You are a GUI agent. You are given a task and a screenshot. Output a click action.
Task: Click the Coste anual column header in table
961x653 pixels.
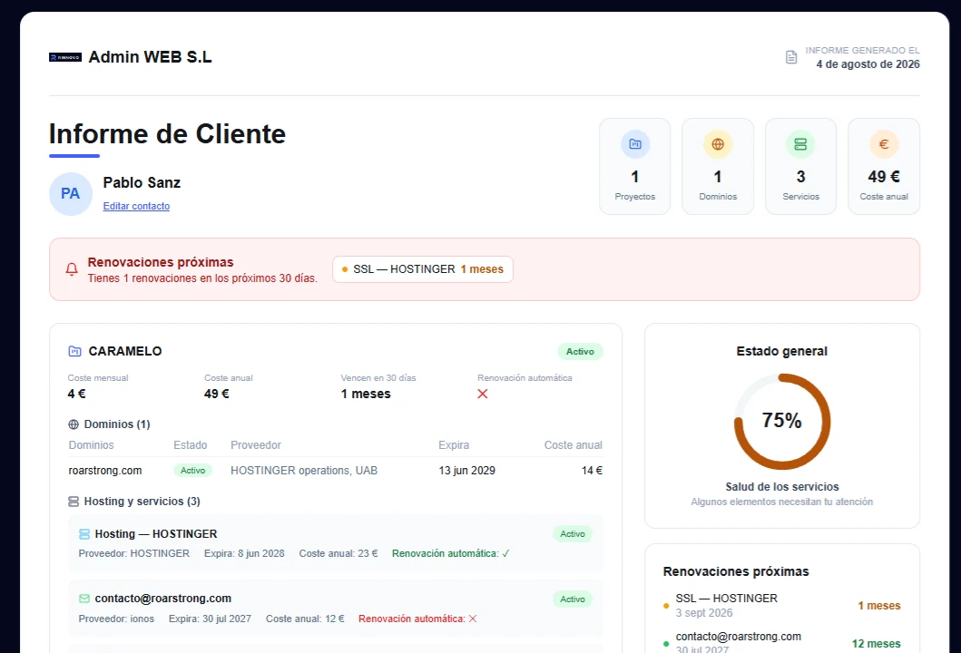(573, 445)
